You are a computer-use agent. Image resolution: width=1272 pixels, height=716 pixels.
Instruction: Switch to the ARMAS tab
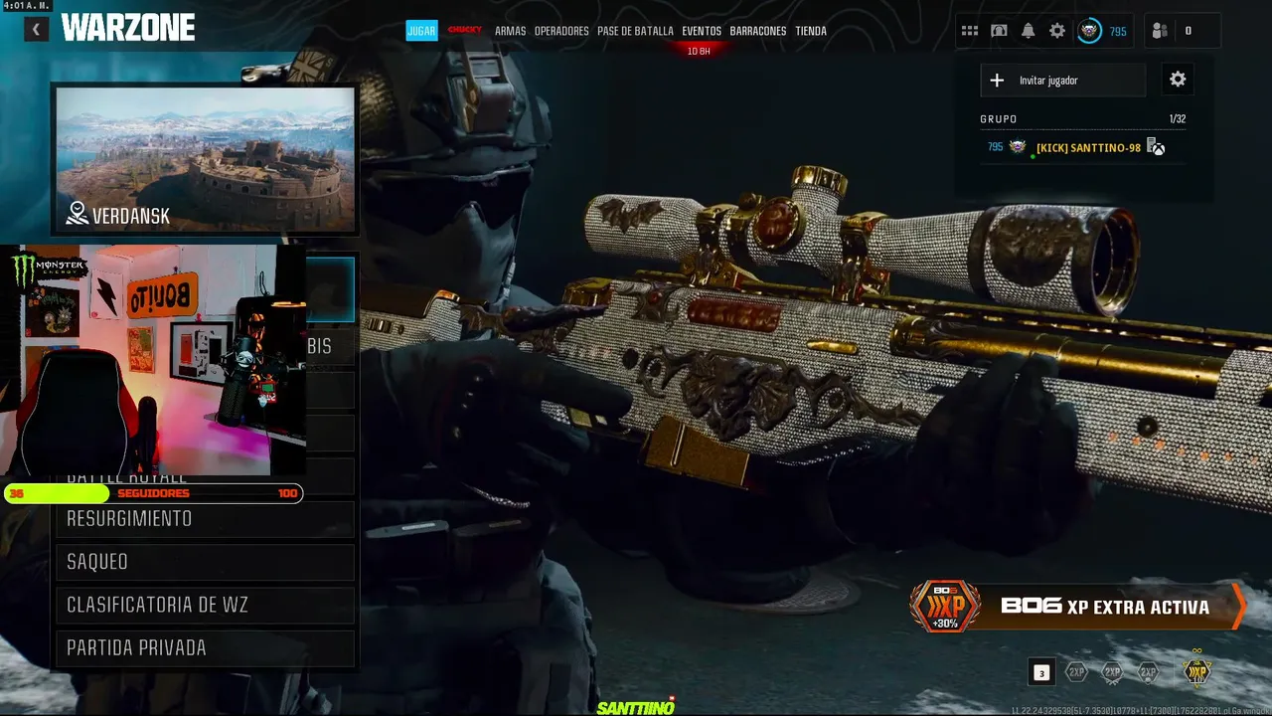click(510, 31)
